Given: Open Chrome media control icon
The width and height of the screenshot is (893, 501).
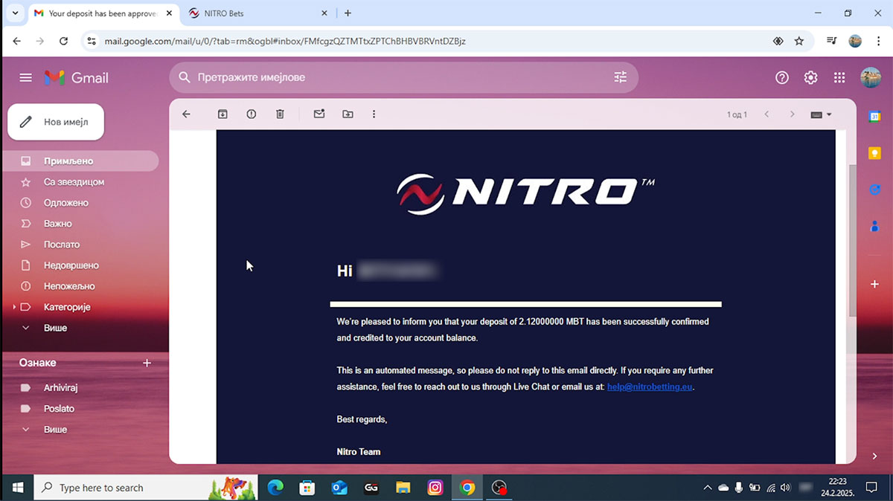Looking at the screenshot, I should click(x=831, y=41).
